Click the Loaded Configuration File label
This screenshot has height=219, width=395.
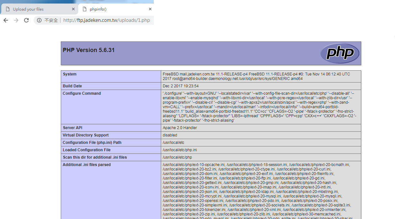click(87, 150)
